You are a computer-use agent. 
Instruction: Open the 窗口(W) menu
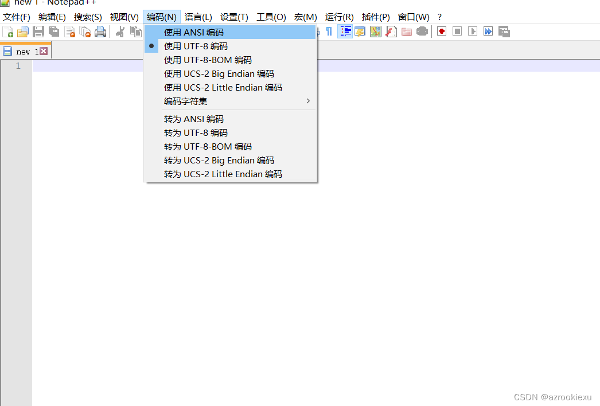pyautogui.click(x=413, y=17)
